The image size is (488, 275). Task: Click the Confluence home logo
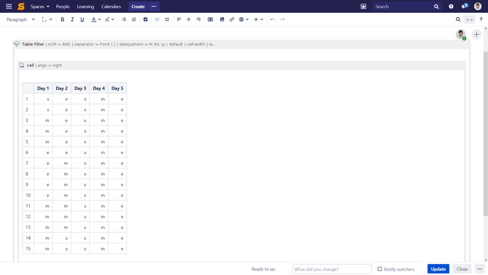click(21, 6)
